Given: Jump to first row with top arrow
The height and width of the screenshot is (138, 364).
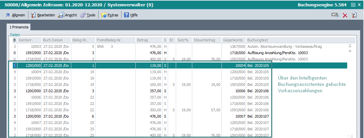Looking at the screenshot, I should coord(350,46).
